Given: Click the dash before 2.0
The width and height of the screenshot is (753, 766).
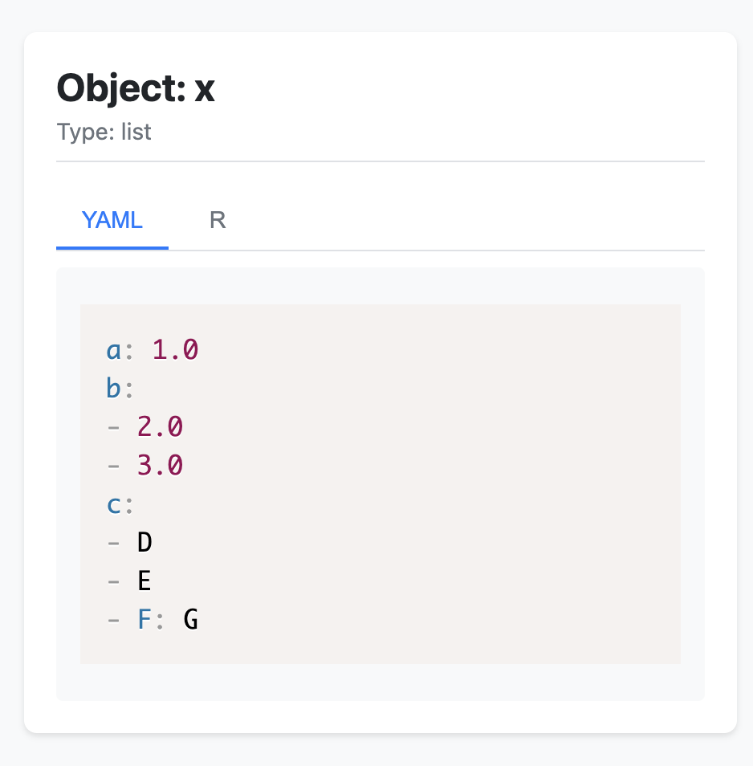Looking at the screenshot, I should tap(112, 426).
